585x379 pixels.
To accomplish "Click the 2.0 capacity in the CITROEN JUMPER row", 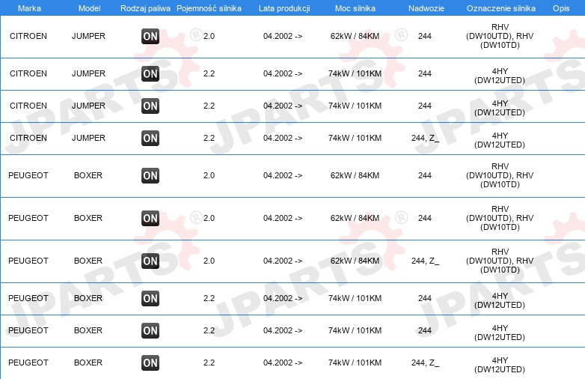I will tap(209, 36).
